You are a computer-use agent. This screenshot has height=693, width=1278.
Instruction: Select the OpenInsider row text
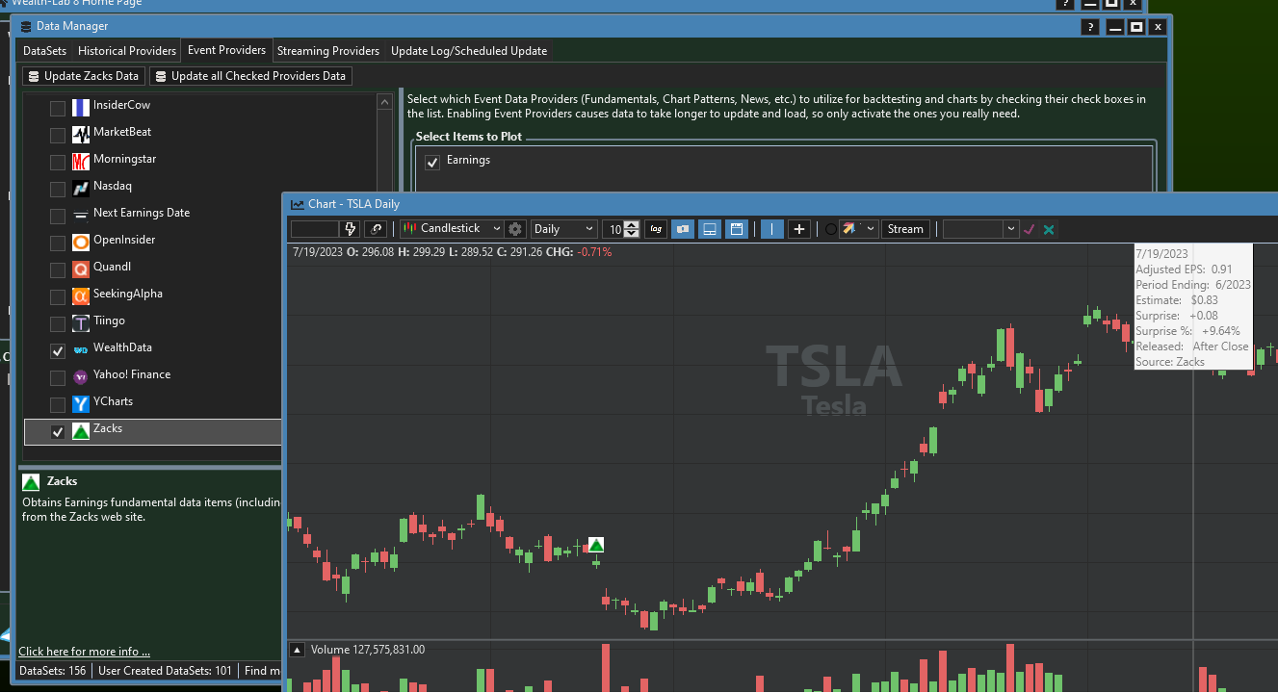tap(124, 240)
